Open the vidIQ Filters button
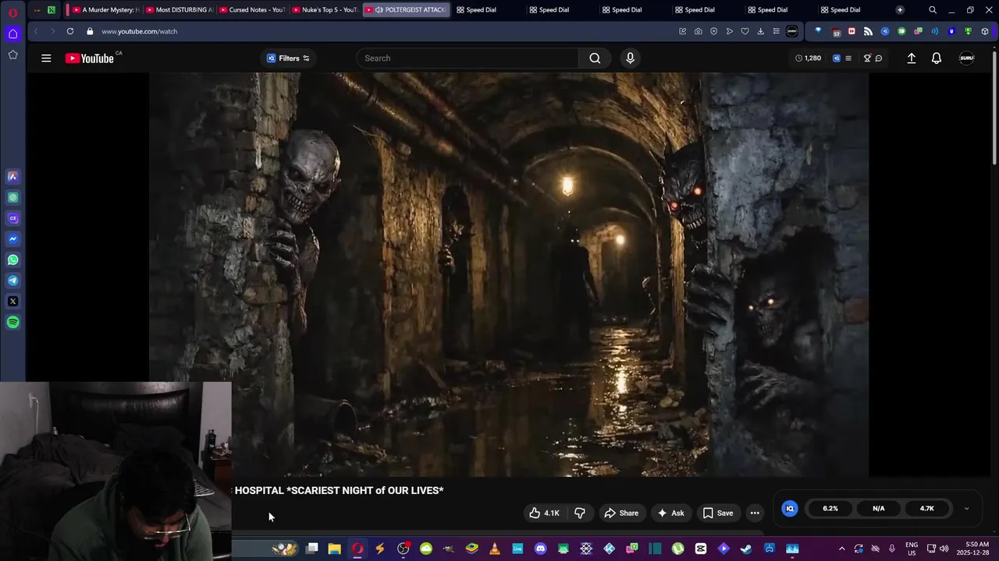 click(288, 58)
